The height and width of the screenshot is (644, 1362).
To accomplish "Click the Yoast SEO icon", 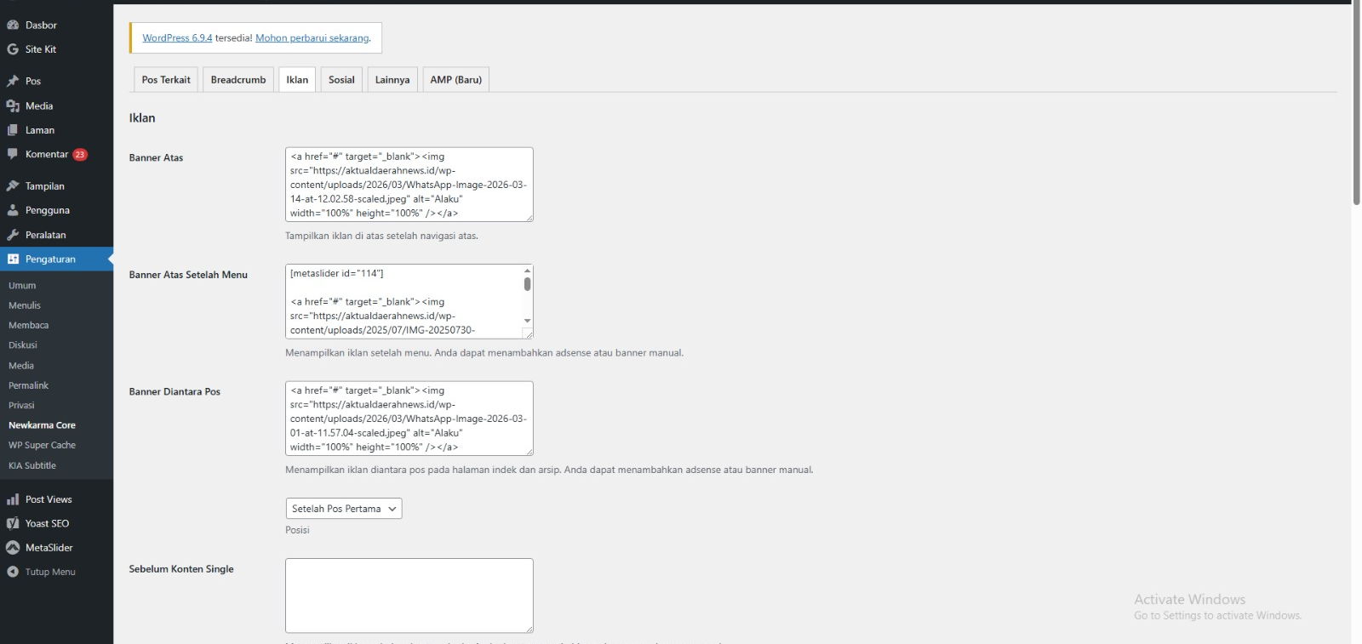I will tap(13, 523).
